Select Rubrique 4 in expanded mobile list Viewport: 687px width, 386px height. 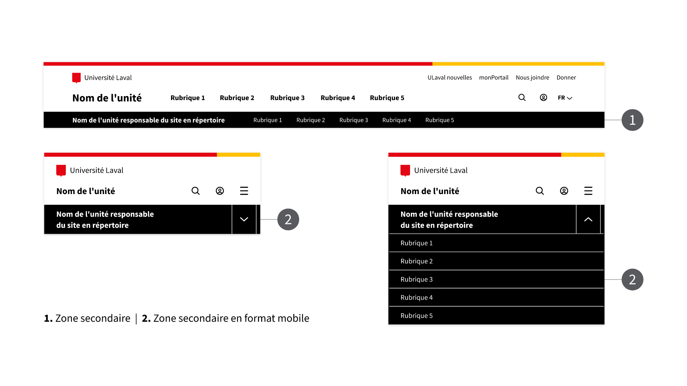[x=416, y=297]
